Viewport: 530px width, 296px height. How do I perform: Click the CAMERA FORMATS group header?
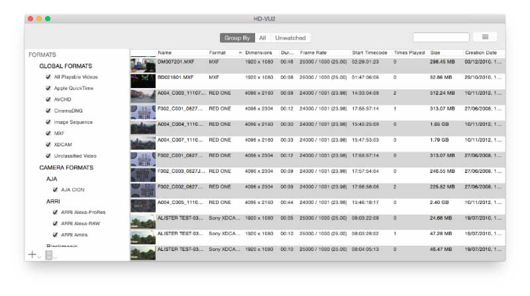click(66, 168)
